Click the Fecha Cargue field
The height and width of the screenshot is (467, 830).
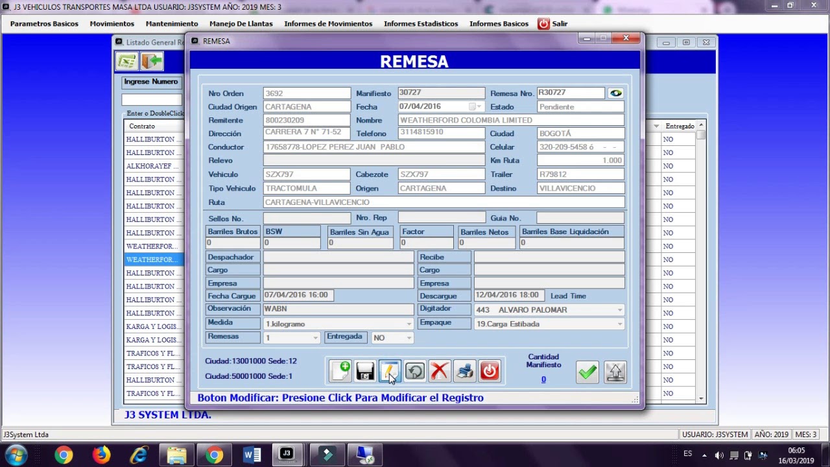(x=298, y=295)
